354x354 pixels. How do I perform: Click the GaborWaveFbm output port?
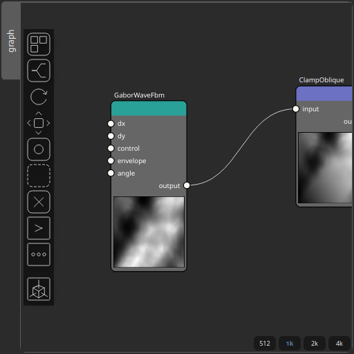point(187,185)
